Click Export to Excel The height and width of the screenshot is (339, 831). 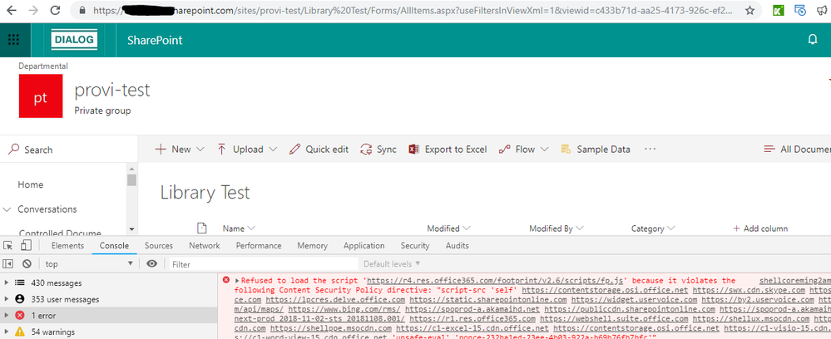(x=448, y=150)
